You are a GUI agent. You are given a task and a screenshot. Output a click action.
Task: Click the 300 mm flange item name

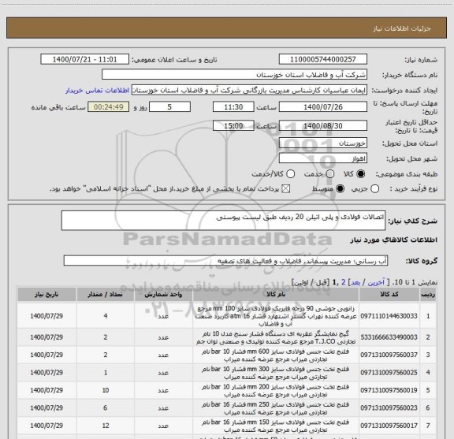click(x=276, y=373)
